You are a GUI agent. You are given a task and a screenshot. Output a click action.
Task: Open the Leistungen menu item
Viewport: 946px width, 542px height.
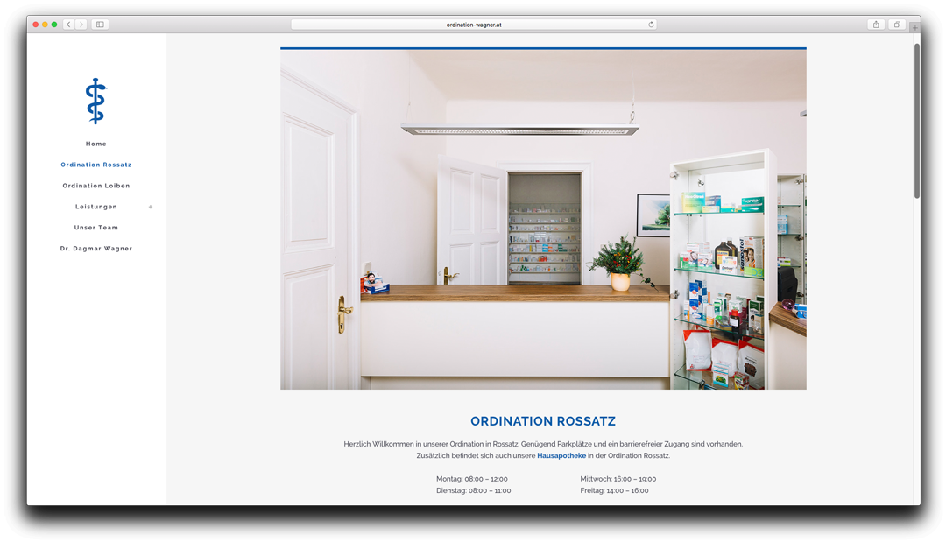pyautogui.click(x=96, y=207)
